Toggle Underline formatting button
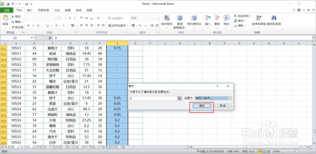The width and height of the screenshot is (316, 154). 38,26
